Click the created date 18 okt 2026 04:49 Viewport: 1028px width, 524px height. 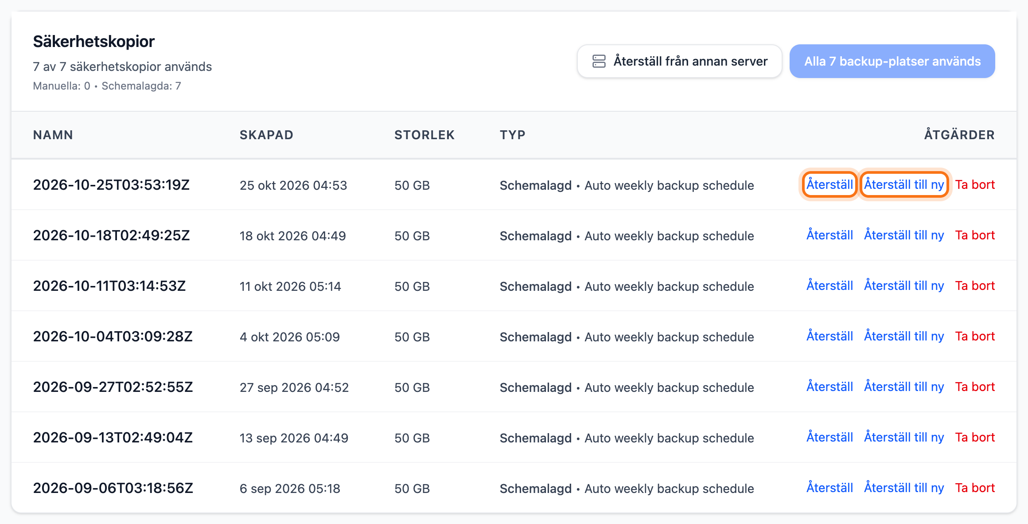click(x=293, y=236)
